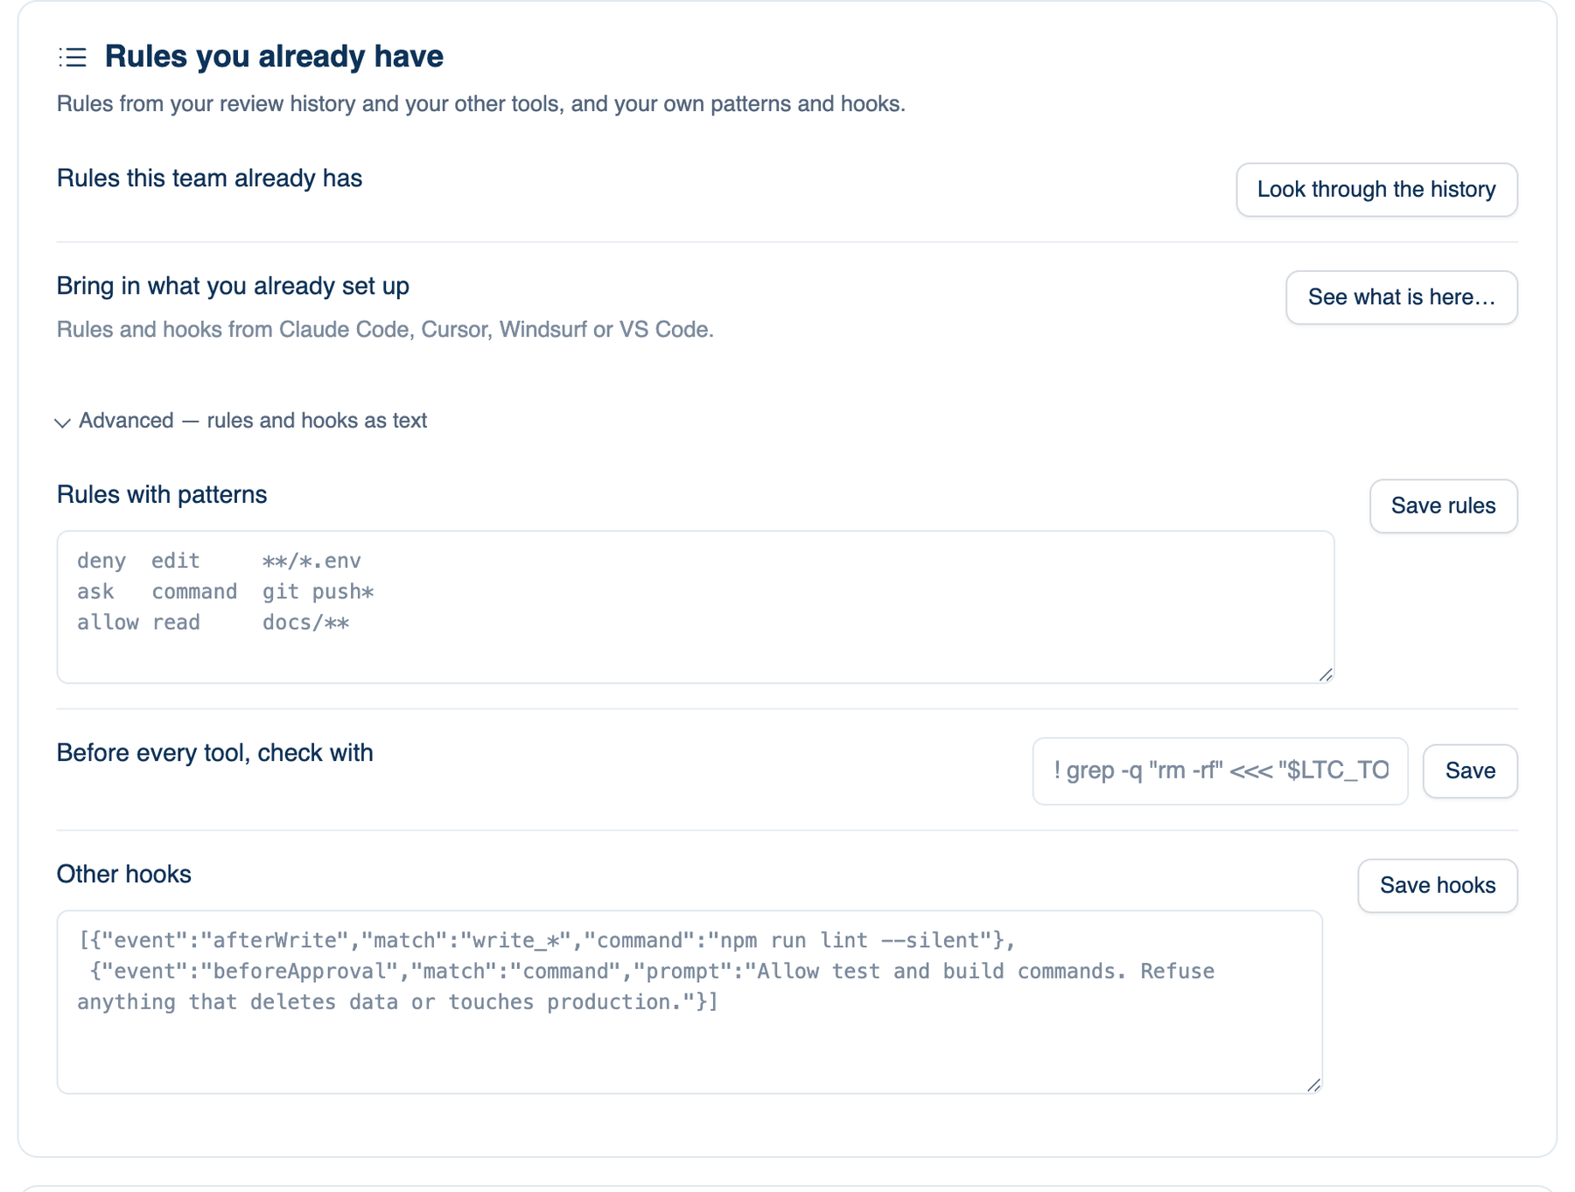Click the description starting Rules from your review history
Viewport: 1575px width, 1192px height.
[481, 104]
